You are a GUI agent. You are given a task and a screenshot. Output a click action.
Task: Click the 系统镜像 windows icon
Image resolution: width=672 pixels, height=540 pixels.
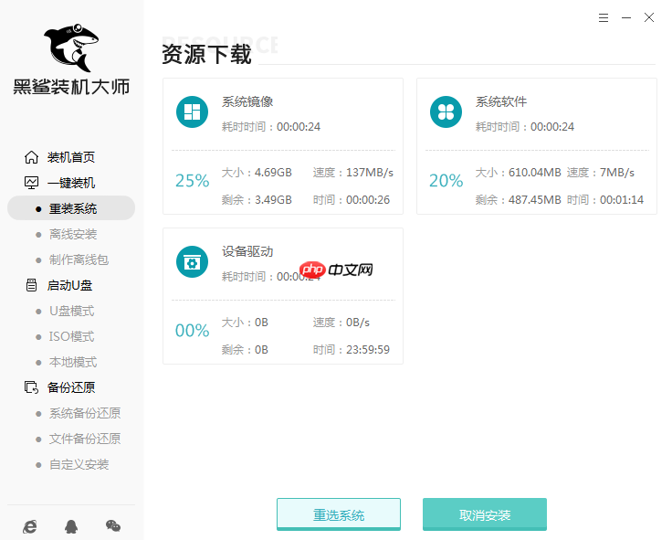click(192, 112)
